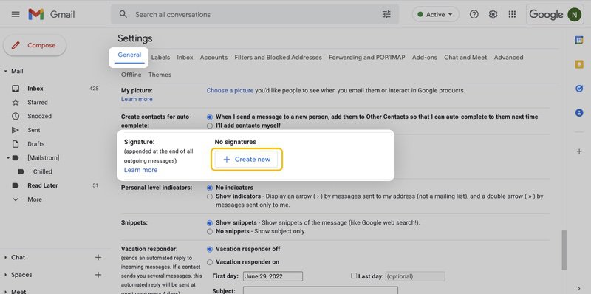Click the vacation Subject field
Viewport: 591px width, 294px height.
[x=321, y=290]
